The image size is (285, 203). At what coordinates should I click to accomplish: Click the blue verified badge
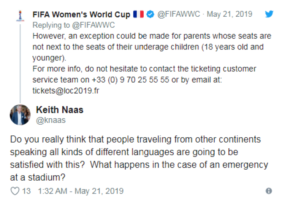point(150,14)
